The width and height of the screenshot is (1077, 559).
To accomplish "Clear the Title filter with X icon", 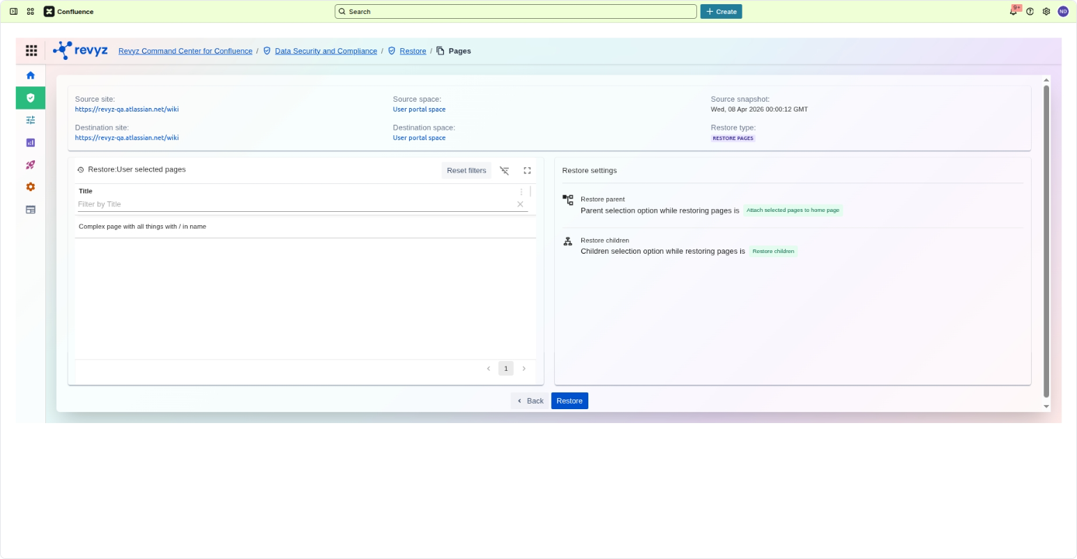I will 520,204.
